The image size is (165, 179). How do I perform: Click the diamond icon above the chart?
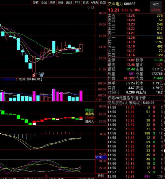tap(88, 8)
